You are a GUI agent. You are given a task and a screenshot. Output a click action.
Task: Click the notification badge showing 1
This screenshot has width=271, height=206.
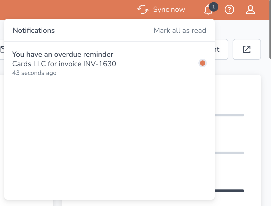(x=214, y=7)
